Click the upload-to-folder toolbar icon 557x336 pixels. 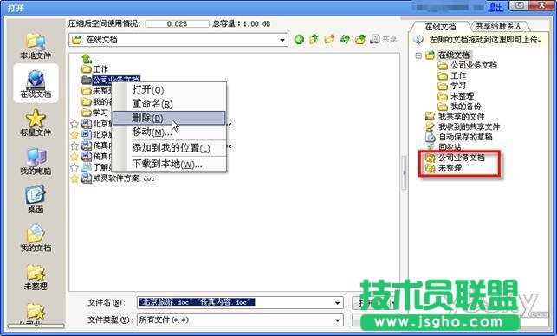(359, 40)
